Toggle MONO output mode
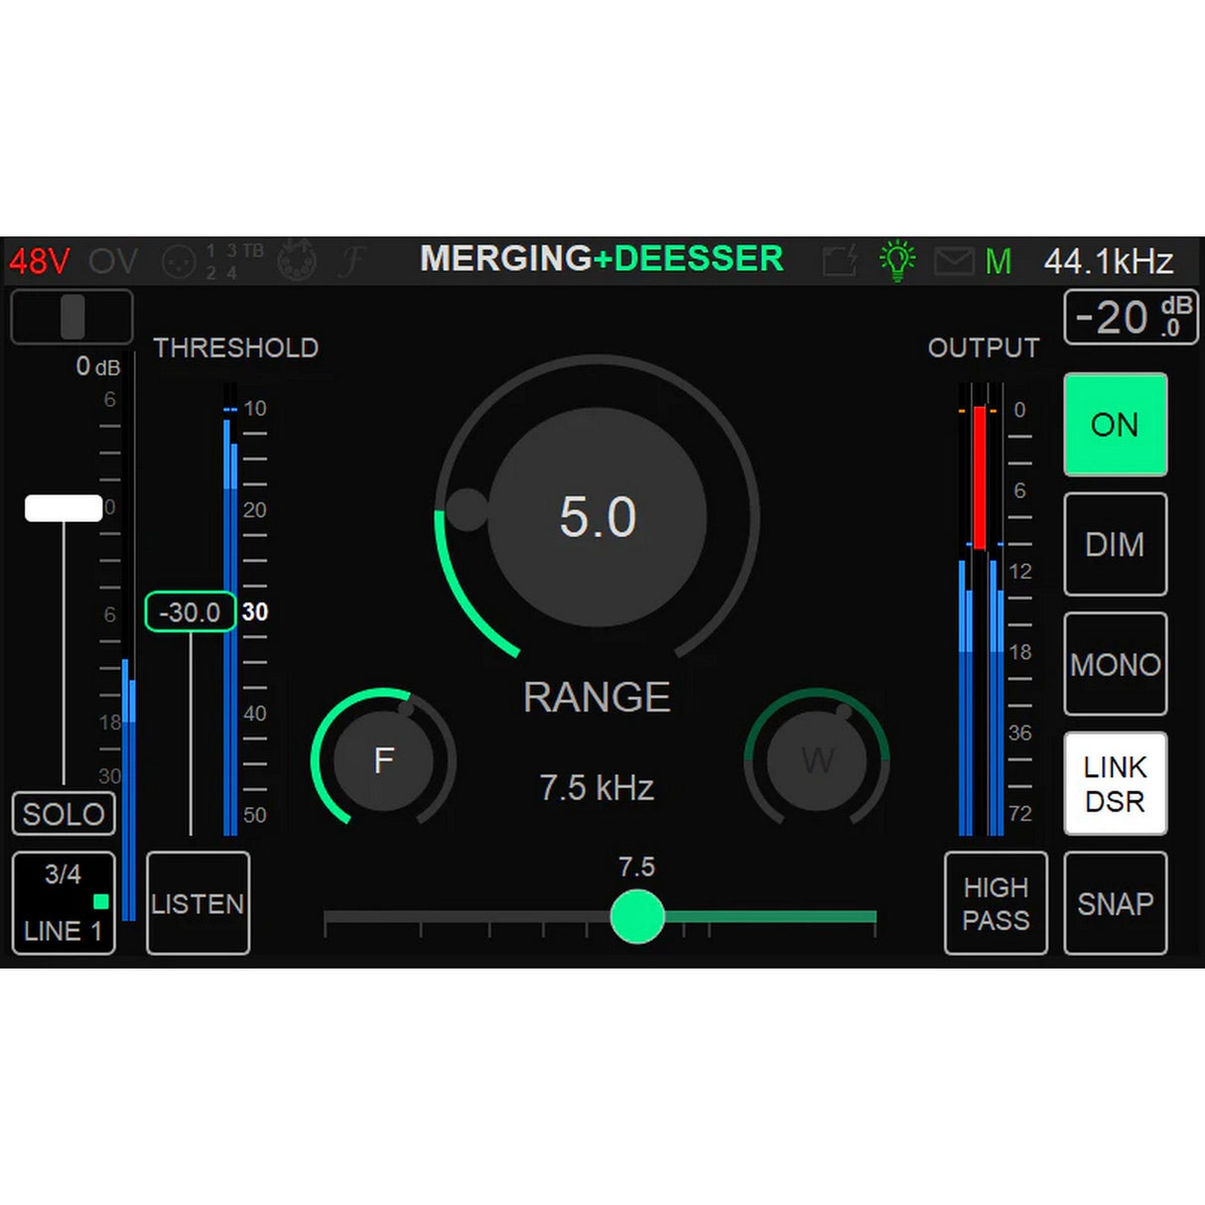 [x=1115, y=664]
